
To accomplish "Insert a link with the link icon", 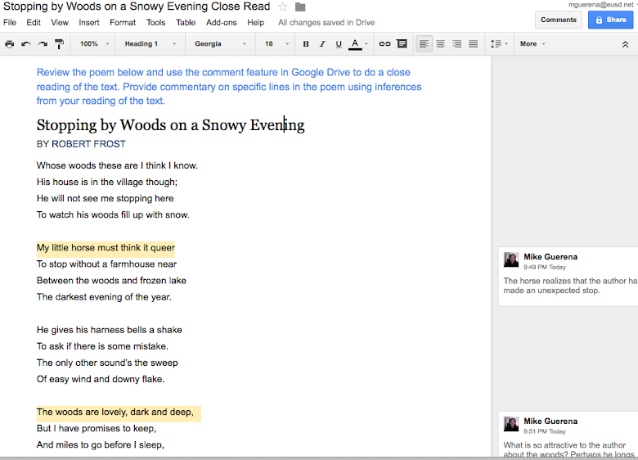I will tap(384, 44).
